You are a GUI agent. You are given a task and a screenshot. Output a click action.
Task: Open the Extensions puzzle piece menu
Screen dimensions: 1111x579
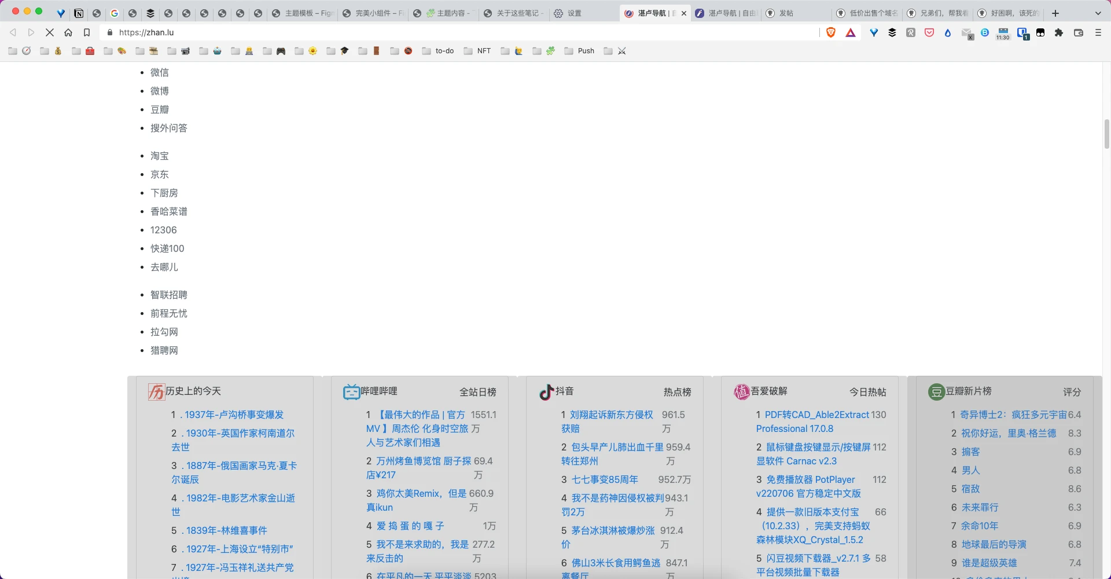(1059, 33)
